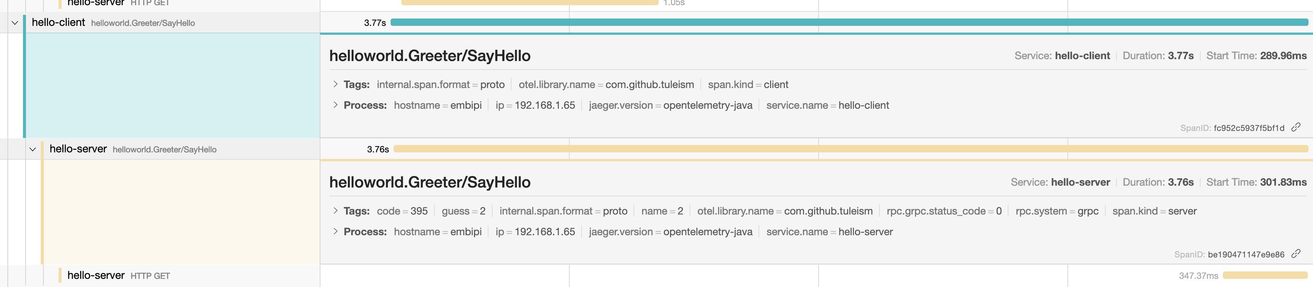Collapse the hello-client span row
The image size is (1313, 287).
point(15,23)
